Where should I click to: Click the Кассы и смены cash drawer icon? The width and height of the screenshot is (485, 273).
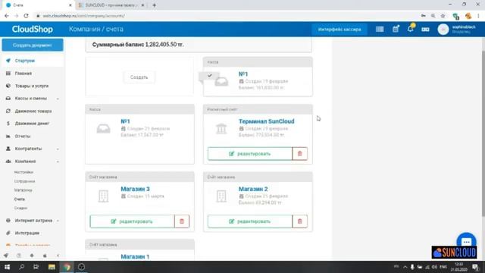[x=8, y=99]
